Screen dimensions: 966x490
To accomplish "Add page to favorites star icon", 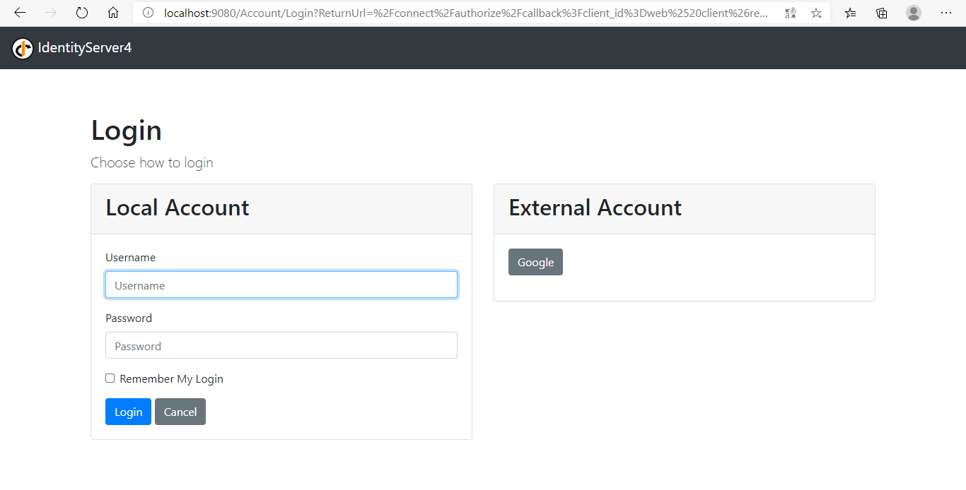I will (816, 13).
